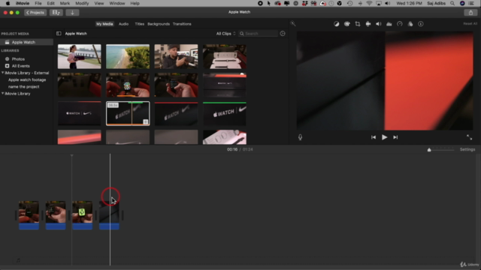Select the highlighted 38.5s Watch clip

click(x=128, y=113)
